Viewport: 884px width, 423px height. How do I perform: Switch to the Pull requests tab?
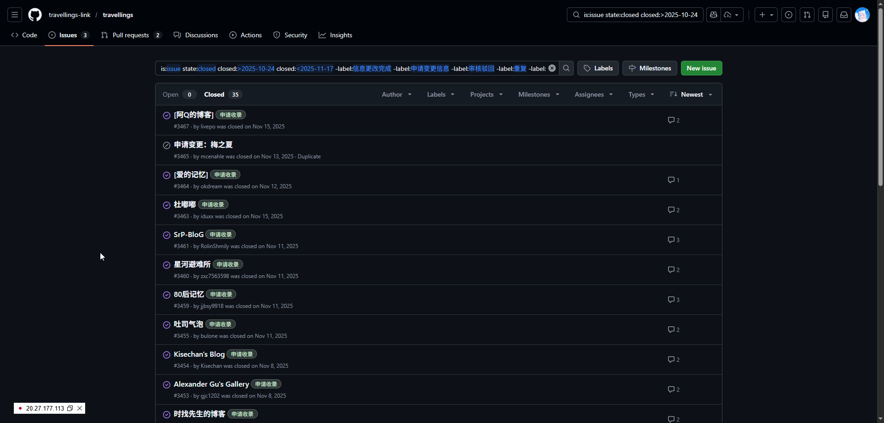coord(131,35)
